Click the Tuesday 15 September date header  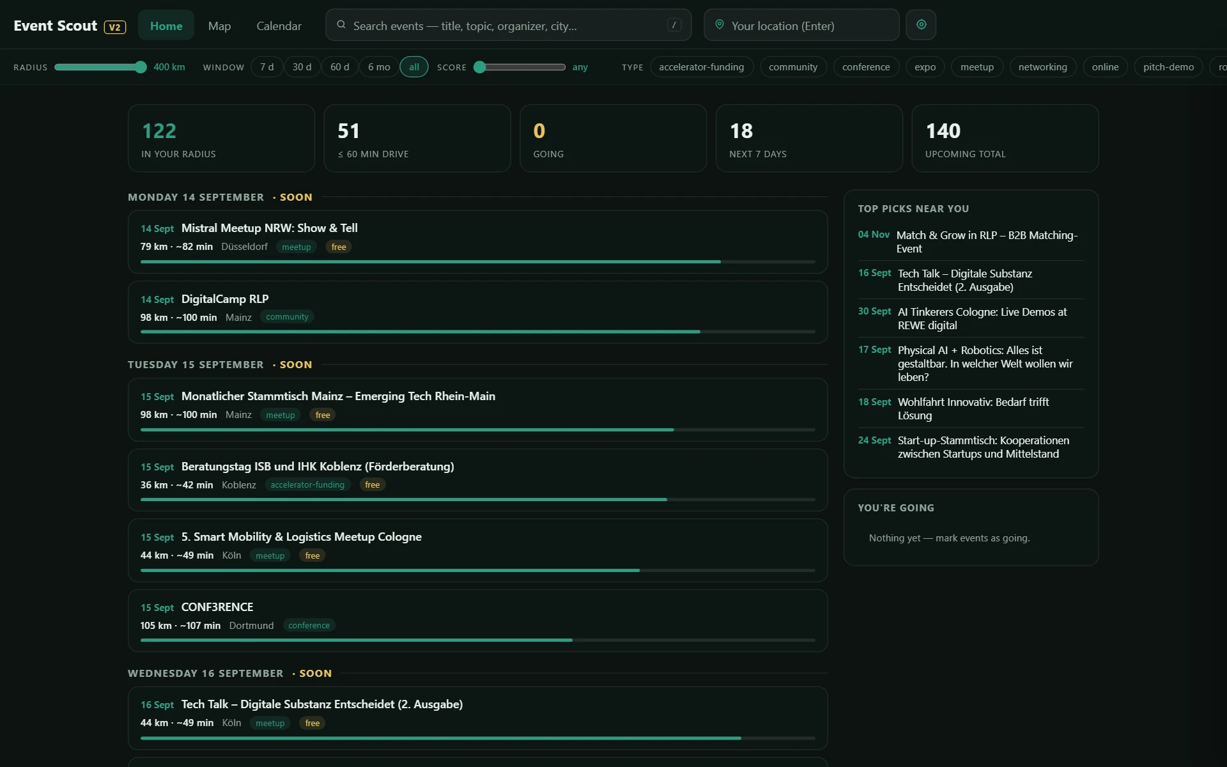[196, 364]
